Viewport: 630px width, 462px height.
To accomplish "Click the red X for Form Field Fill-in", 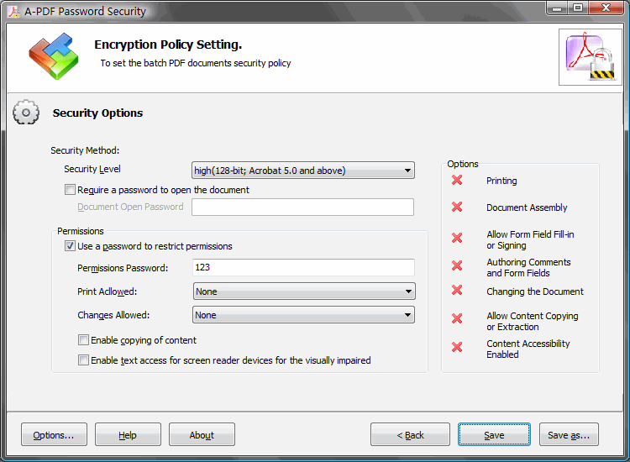I will coord(457,239).
